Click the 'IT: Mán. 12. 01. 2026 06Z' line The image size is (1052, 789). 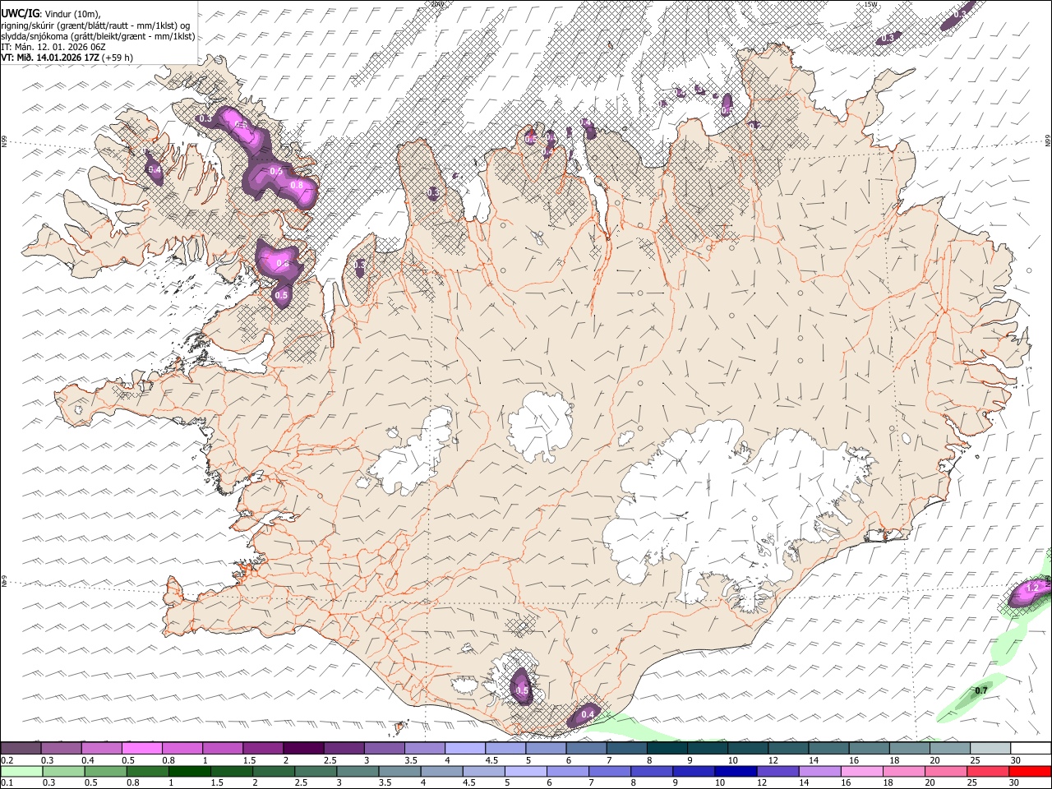coord(52,47)
